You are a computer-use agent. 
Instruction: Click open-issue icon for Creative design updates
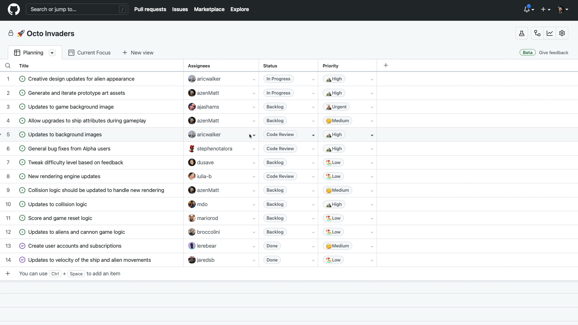[x=22, y=79]
